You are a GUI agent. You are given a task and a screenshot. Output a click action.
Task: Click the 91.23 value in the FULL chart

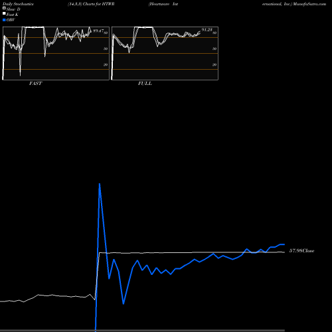[x=207, y=30]
